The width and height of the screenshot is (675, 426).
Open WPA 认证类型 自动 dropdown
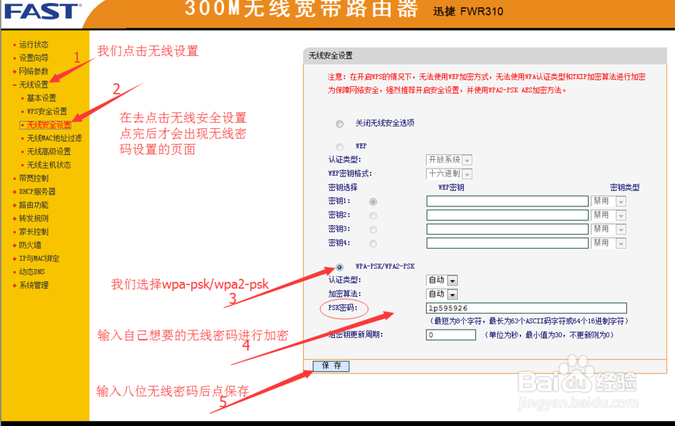(x=441, y=280)
